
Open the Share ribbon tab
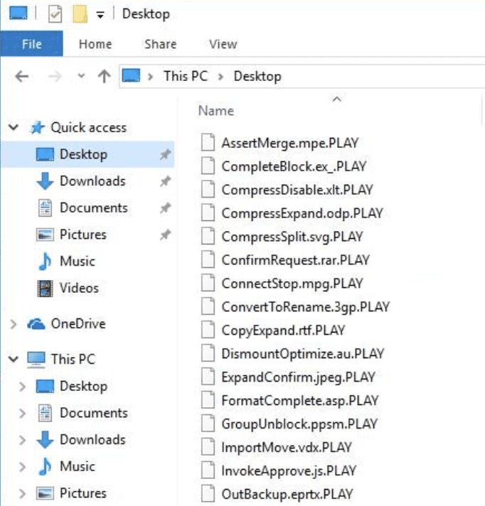coord(160,44)
